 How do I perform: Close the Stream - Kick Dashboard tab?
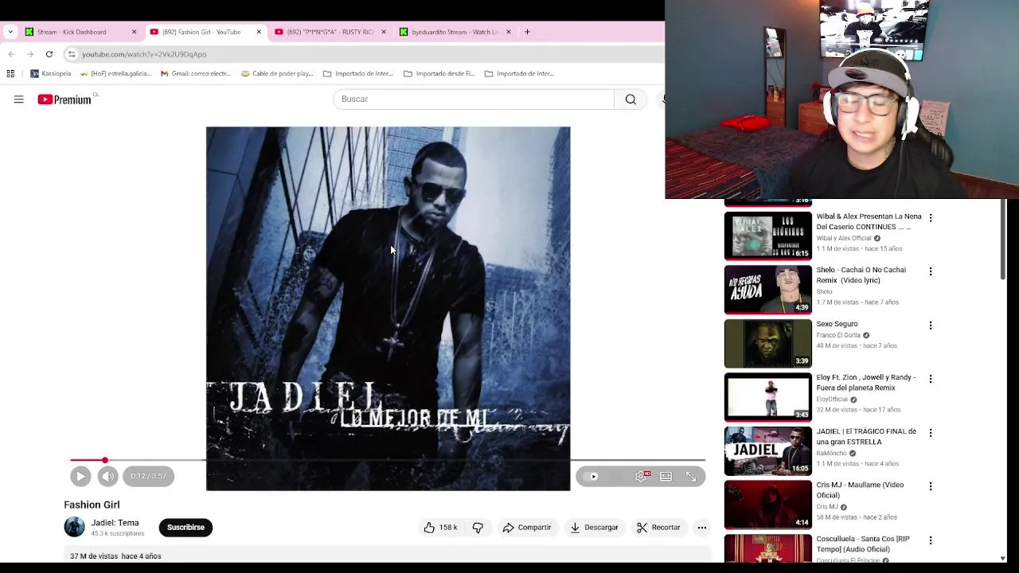point(134,32)
